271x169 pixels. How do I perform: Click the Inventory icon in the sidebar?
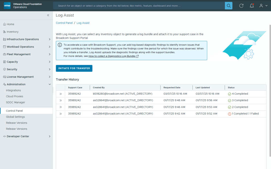click(x=4, y=32)
